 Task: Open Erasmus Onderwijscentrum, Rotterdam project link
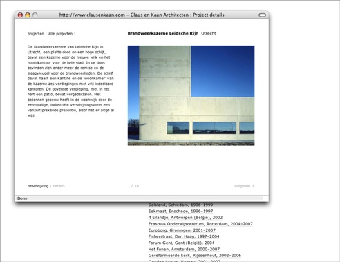click(x=200, y=224)
